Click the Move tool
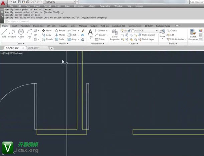 (x=46, y=30)
